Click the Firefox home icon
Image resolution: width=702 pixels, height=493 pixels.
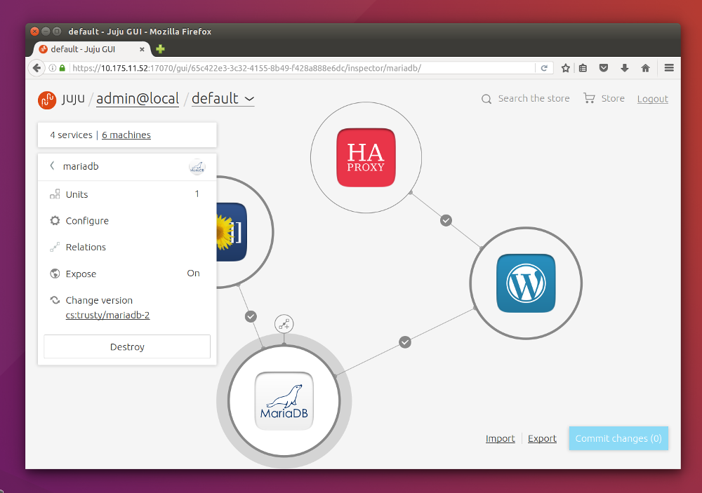[645, 68]
